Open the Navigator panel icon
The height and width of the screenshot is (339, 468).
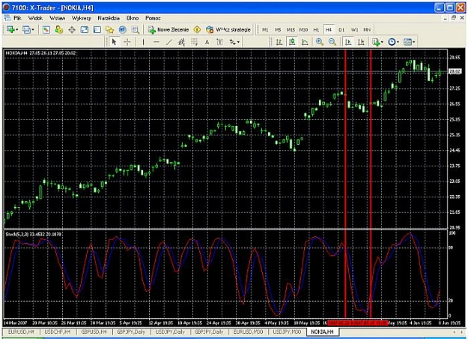(x=97, y=29)
